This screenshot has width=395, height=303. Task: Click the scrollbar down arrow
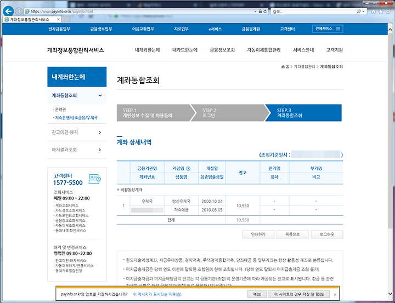(391, 294)
